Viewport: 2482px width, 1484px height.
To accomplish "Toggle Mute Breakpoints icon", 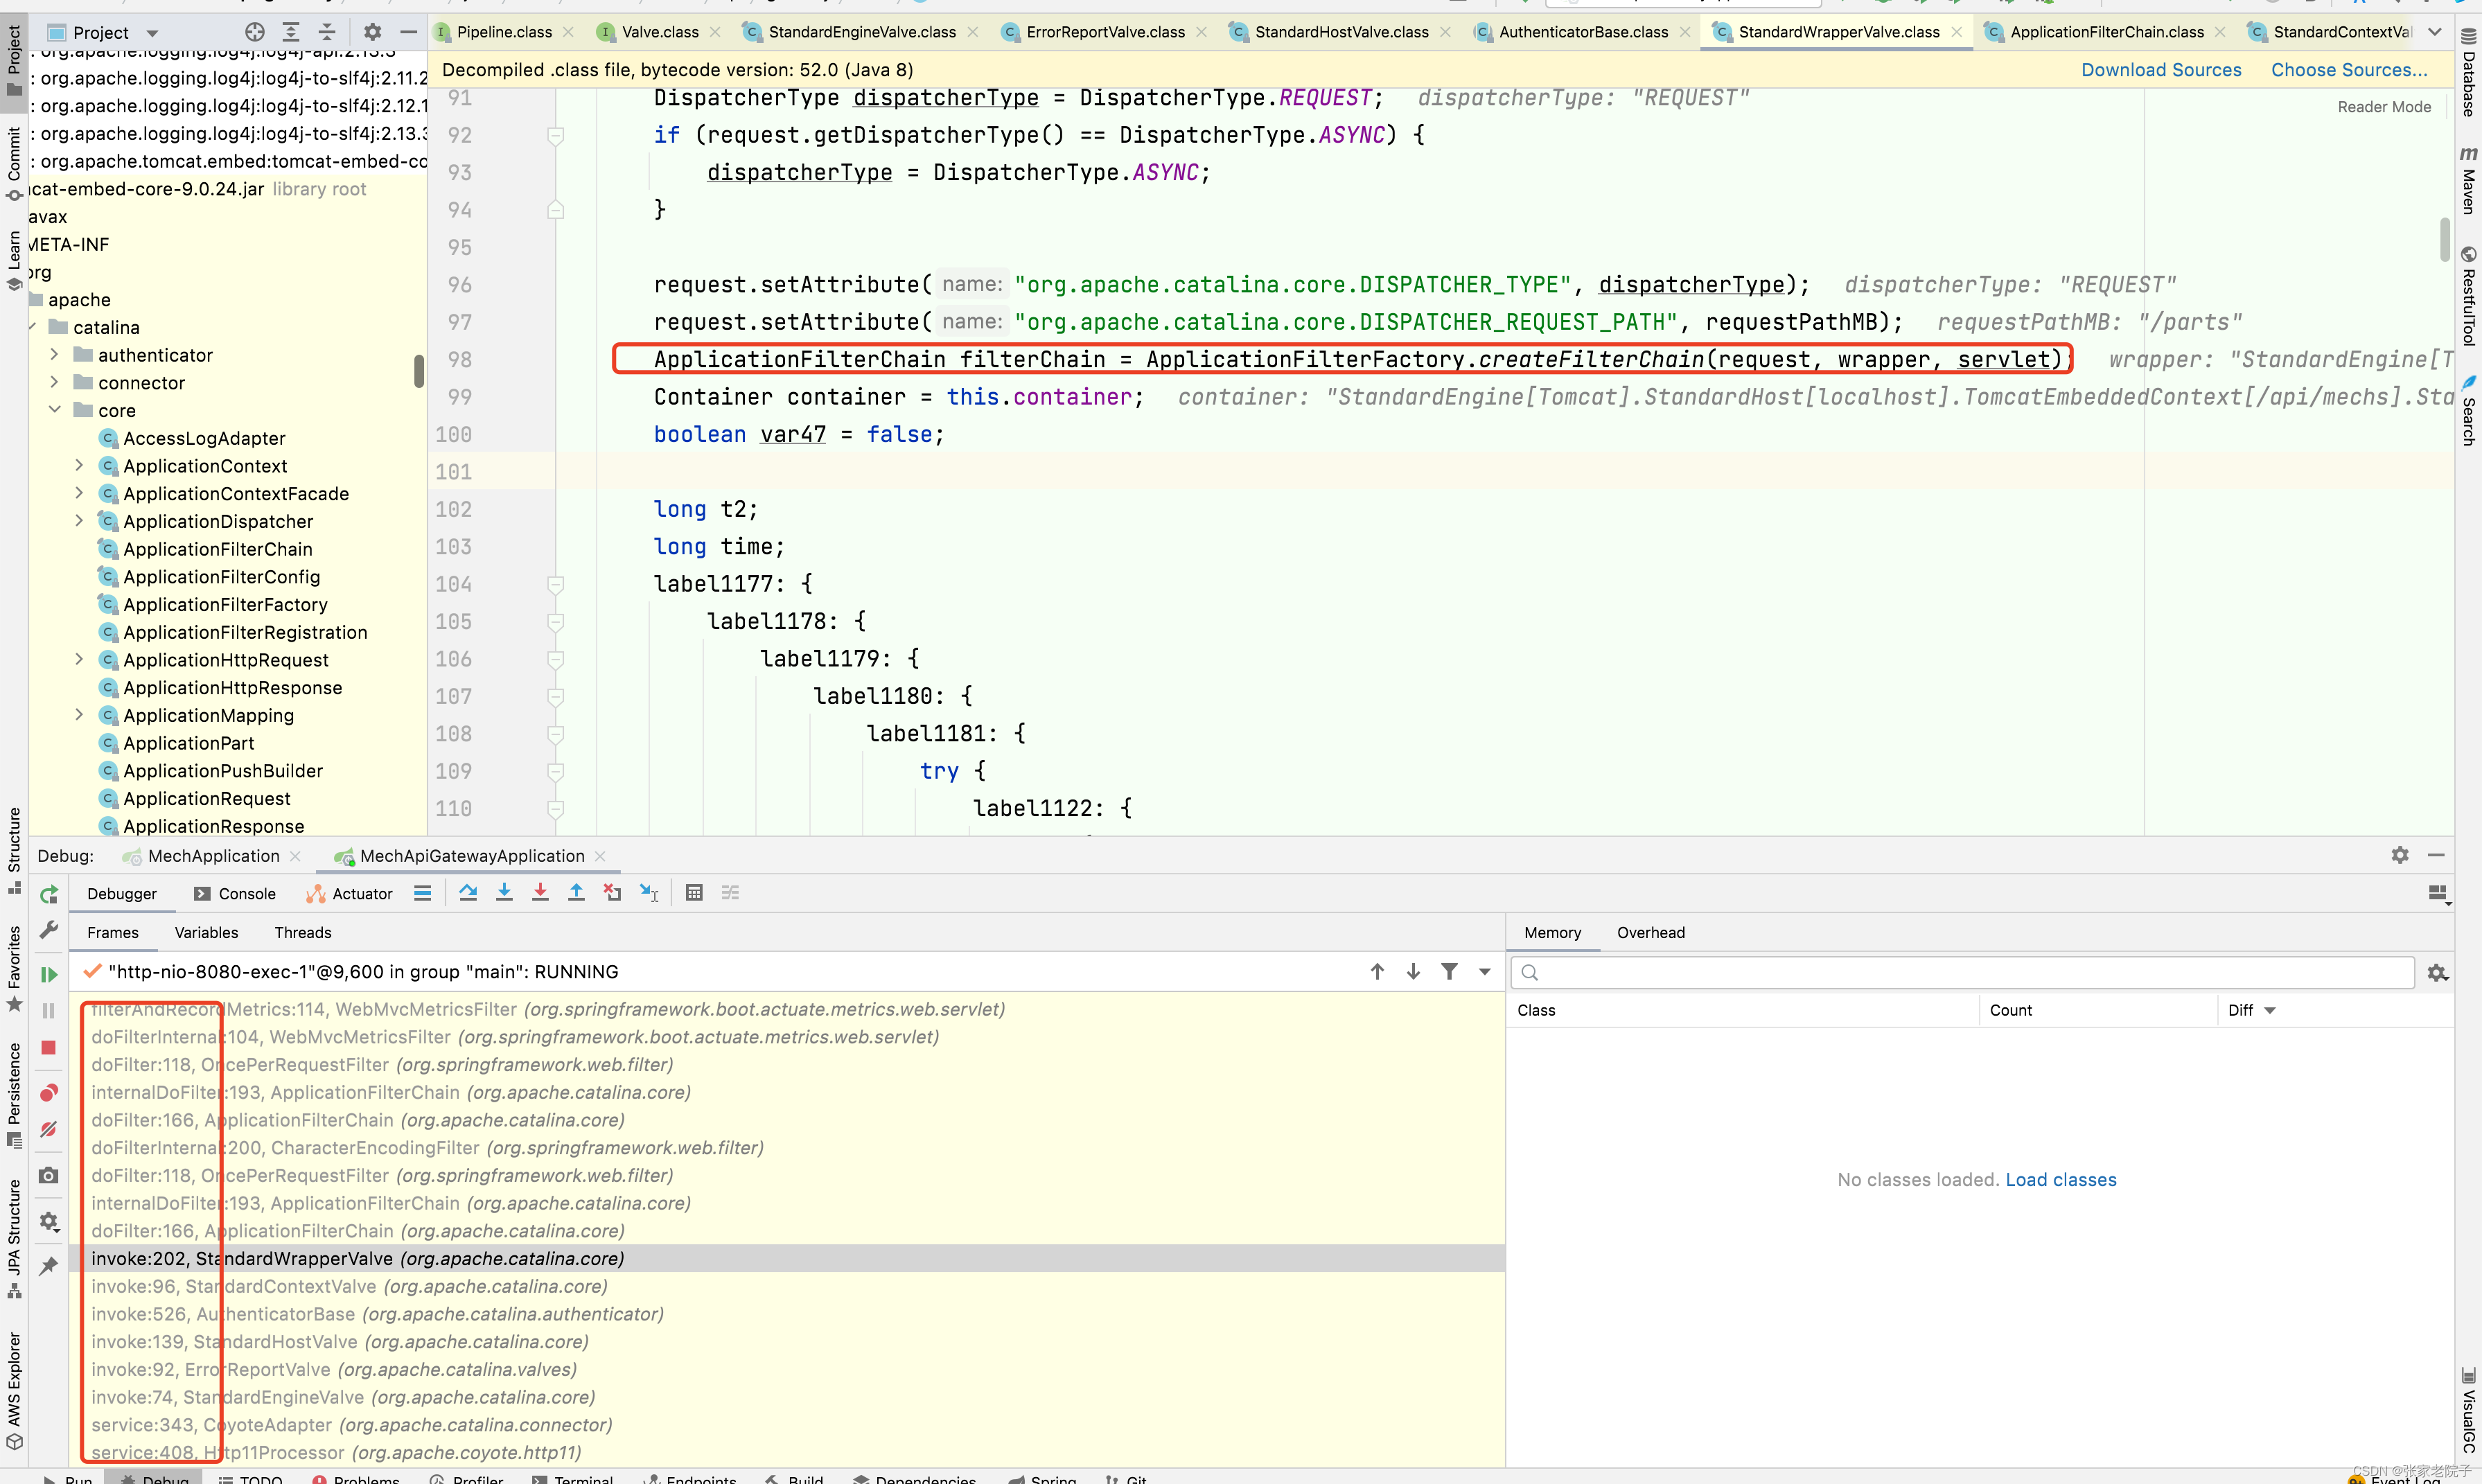I will (x=48, y=1129).
